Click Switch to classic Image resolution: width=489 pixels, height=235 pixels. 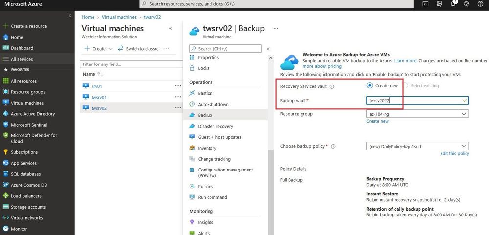[138, 49]
